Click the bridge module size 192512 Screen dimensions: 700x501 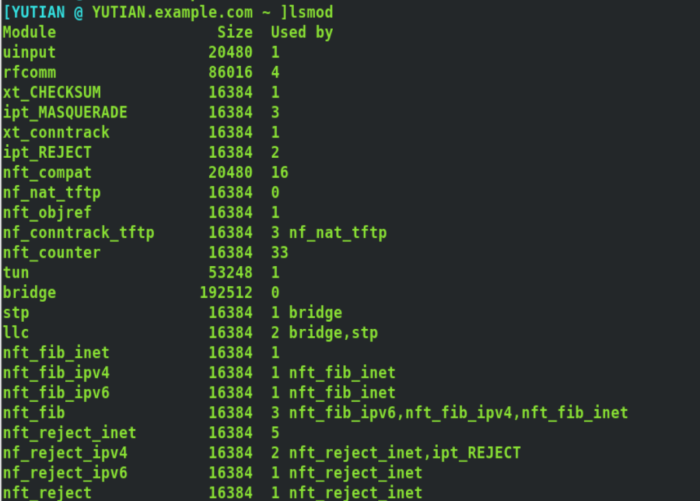pyautogui.click(x=226, y=292)
